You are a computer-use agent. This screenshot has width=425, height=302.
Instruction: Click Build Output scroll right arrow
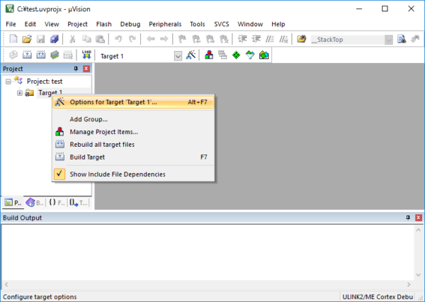point(409,284)
